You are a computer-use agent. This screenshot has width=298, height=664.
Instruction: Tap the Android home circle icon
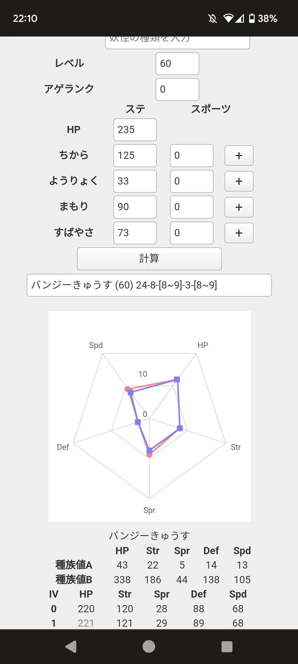point(149,647)
